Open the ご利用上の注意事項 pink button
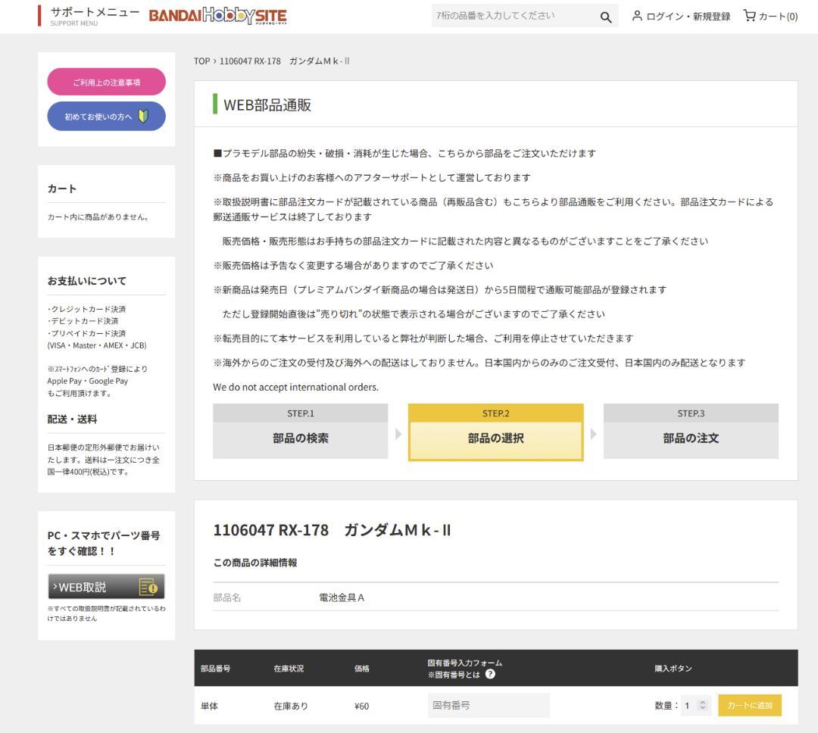Viewport: 818px width, 733px height. [106, 83]
